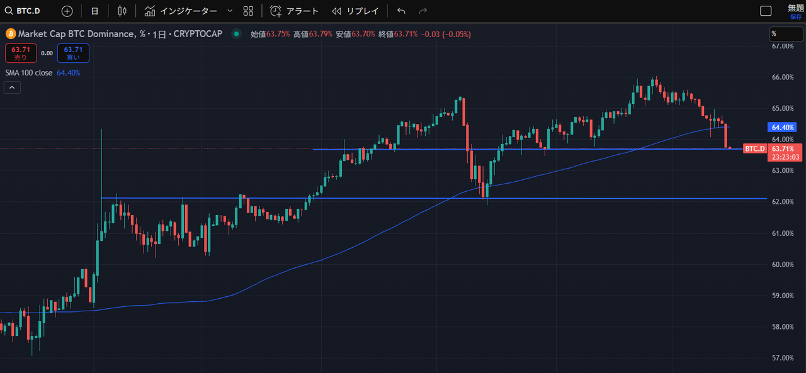Expand the indicator favorites dropdown arrow
This screenshot has height=373, width=806.
pos(229,11)
